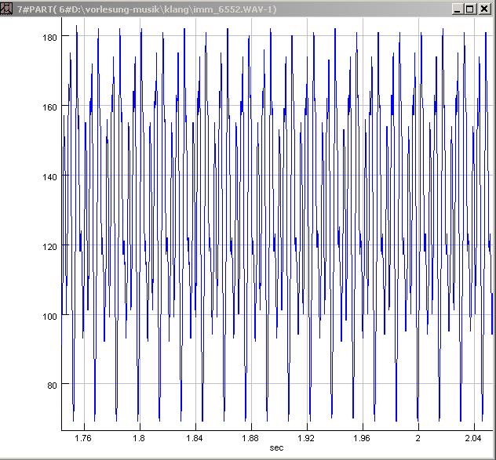Click the 2.04 time tick label
This screenshot has width=496, height=460.
[472, 437]
